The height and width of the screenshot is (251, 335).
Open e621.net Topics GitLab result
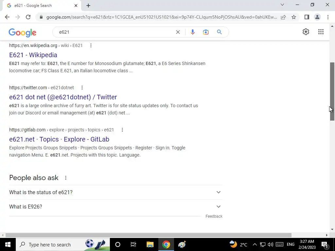point(59,139)
